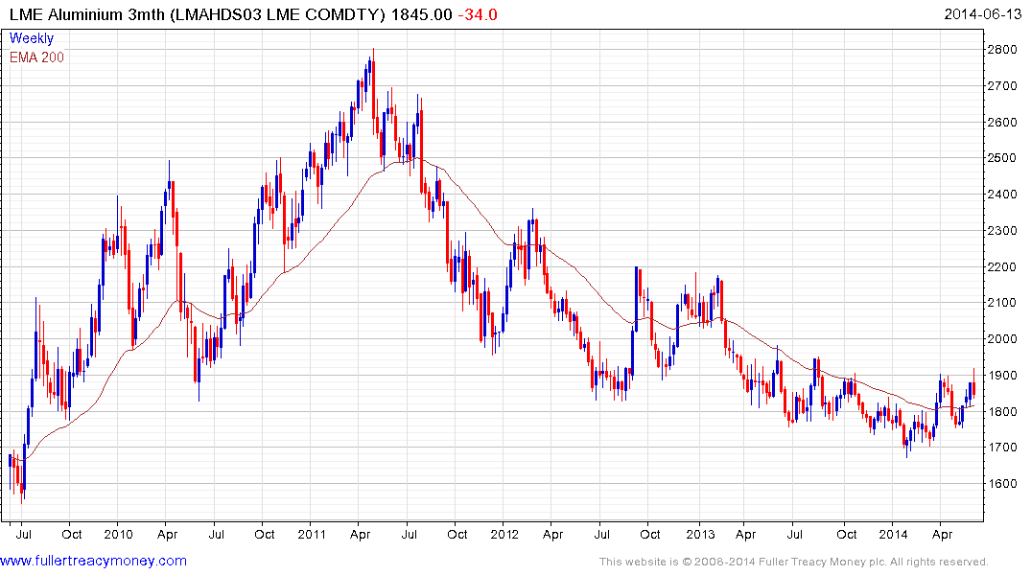Screen dimensions: 1031x575
Task: Click the 1800 price axis label
Action: 1003,411
